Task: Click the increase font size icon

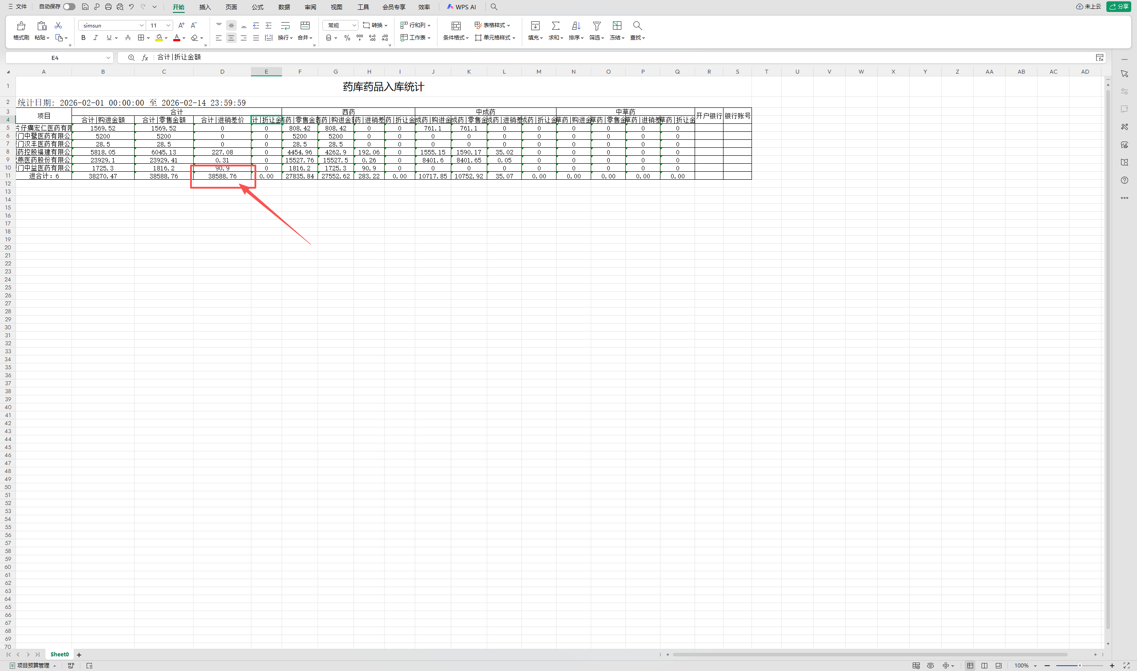Action: click(x=181, y=25)
